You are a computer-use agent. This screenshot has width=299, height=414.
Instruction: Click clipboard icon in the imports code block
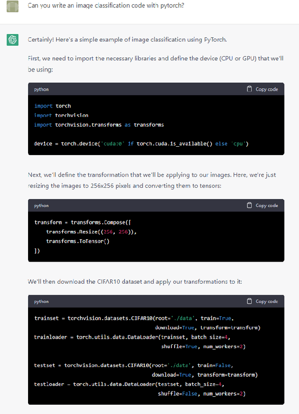click(249, 89)
